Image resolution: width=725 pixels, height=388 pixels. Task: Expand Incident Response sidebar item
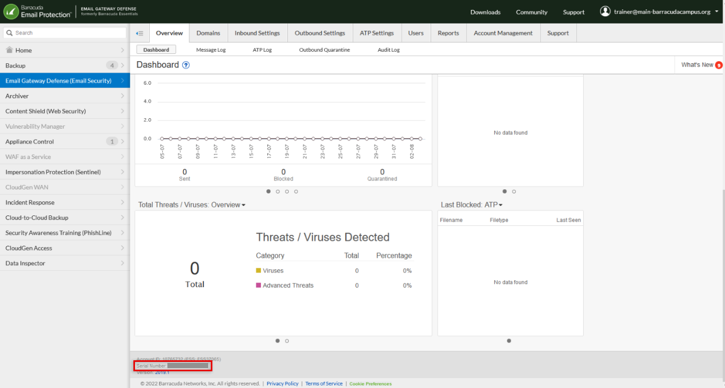[65, 202]
